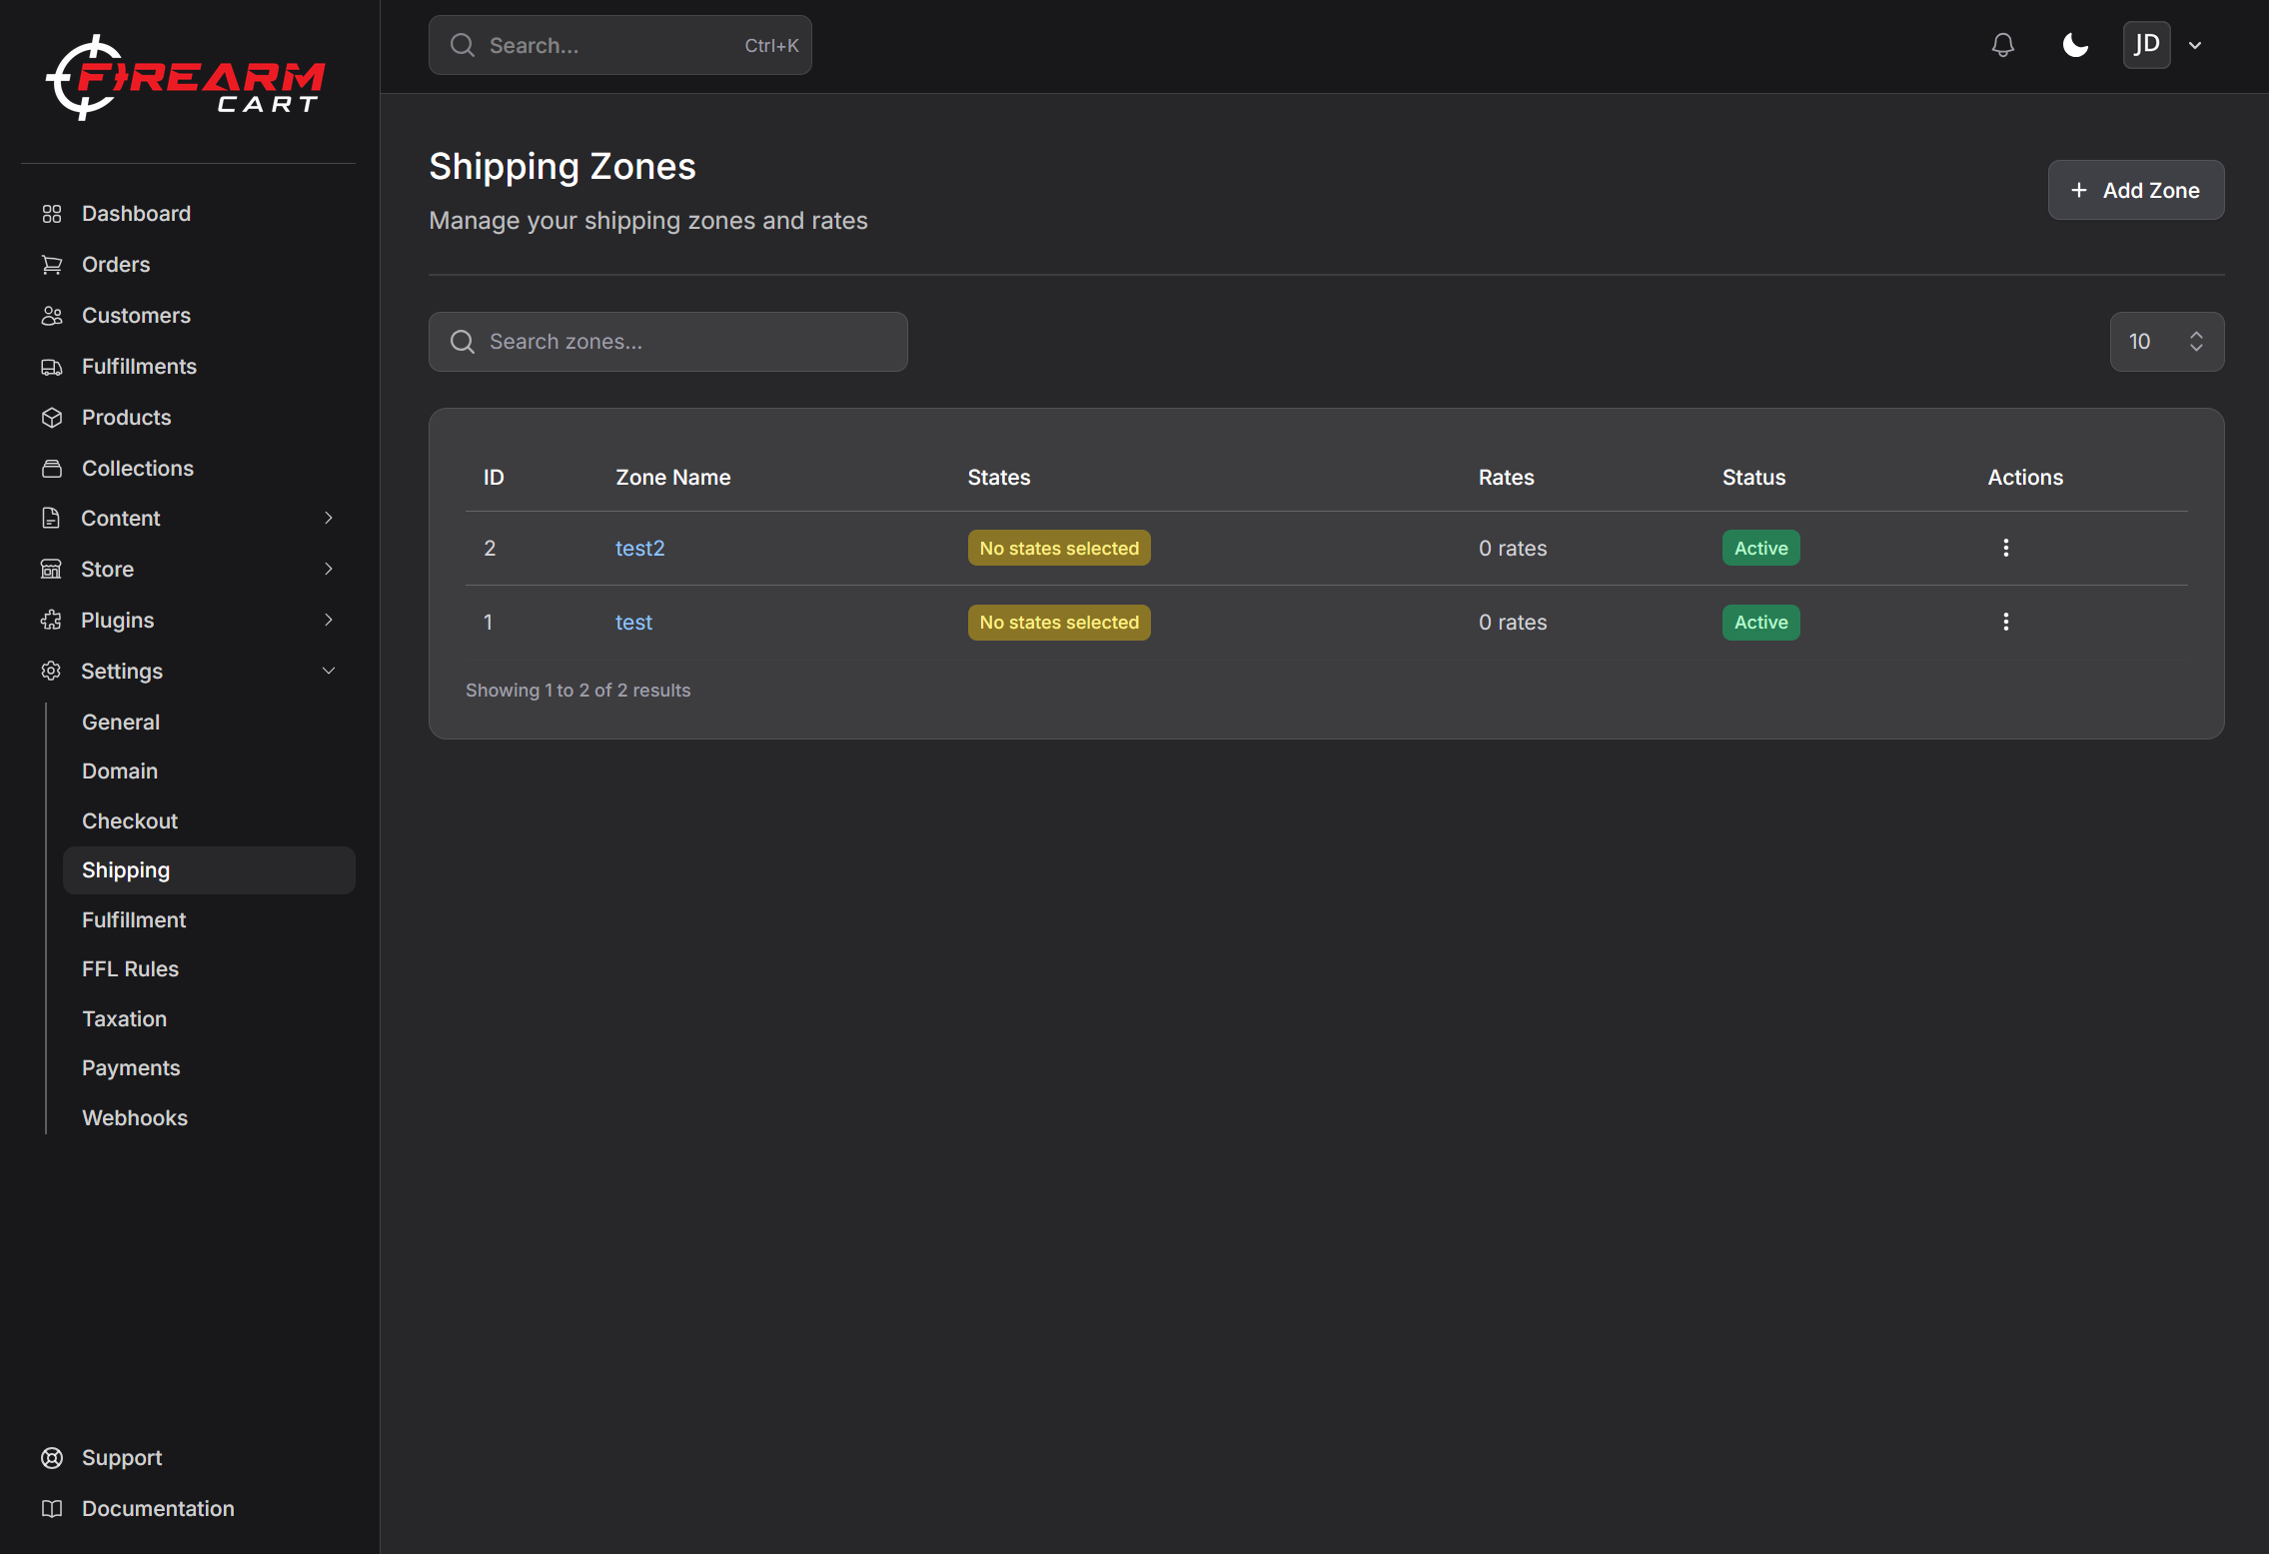This screenshot has width=2269, height=1554.
Task: Click the Store storefront icon
Action: [52, 569]
